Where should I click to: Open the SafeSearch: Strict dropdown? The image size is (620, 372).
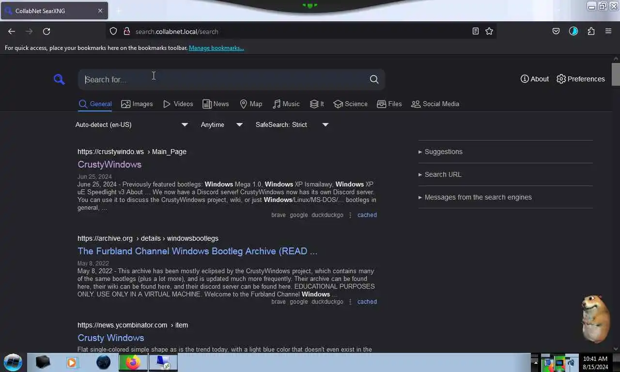click(x=292, y=124)
